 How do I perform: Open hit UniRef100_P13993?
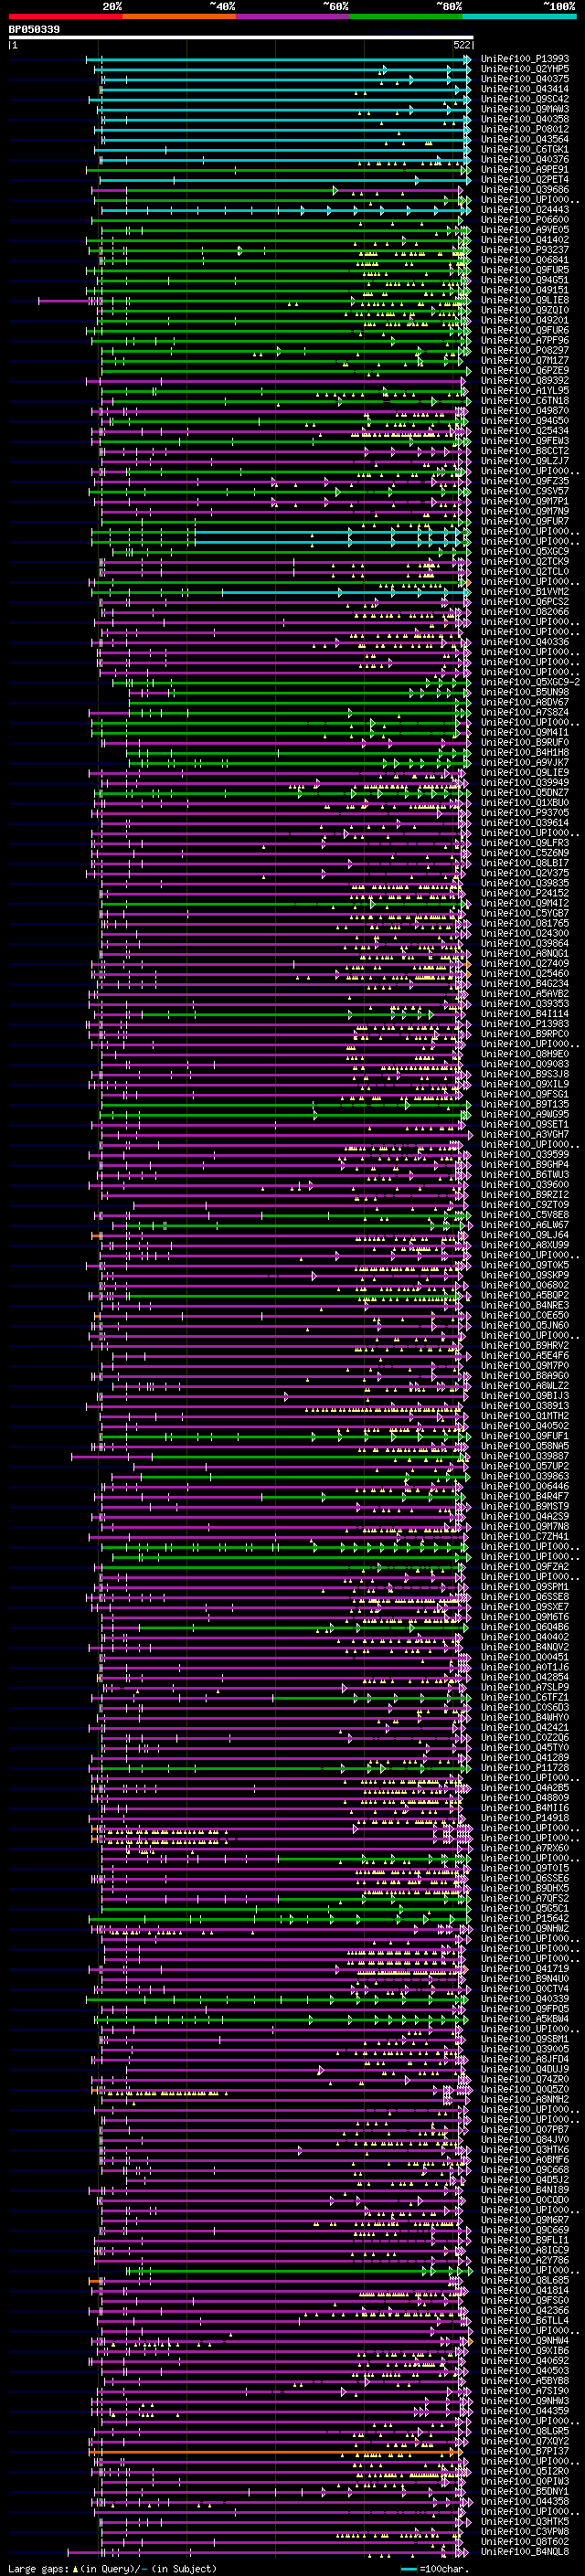[x=525, y=59]
